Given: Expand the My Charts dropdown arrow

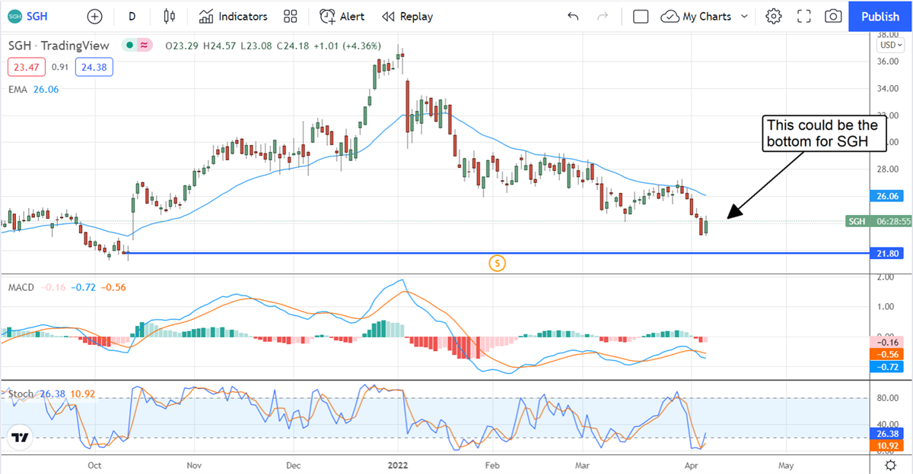Looking at the screenshot, I should 744,16.
